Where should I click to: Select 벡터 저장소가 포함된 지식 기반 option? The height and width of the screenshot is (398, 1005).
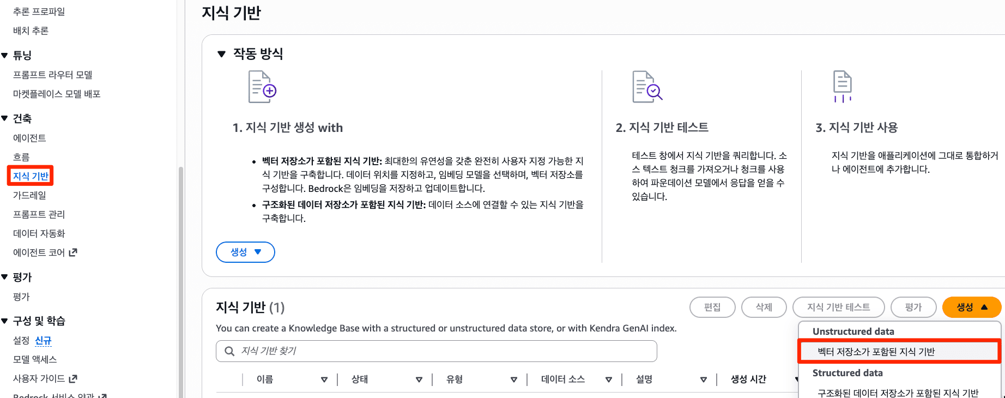[876, 352]
